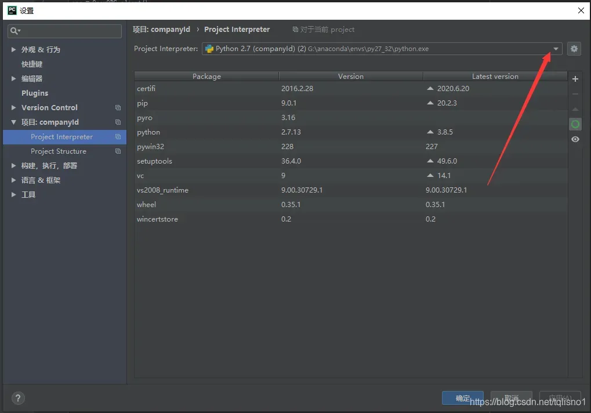Click version 0.35.1 in wheel Version column
Image resolution: width=591 pixels, height=413 pixels.
pyautogui.click(x=291, y=205)
